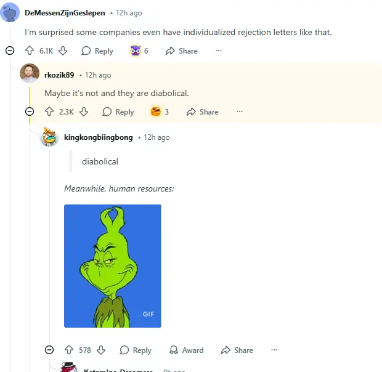
Task: Downvote the comment with 578 votes
Action: click(101, 350)
